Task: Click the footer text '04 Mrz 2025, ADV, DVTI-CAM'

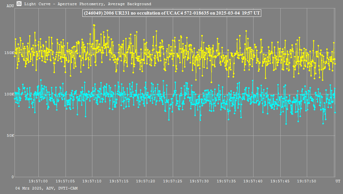Action: click(x=47, y=188)
